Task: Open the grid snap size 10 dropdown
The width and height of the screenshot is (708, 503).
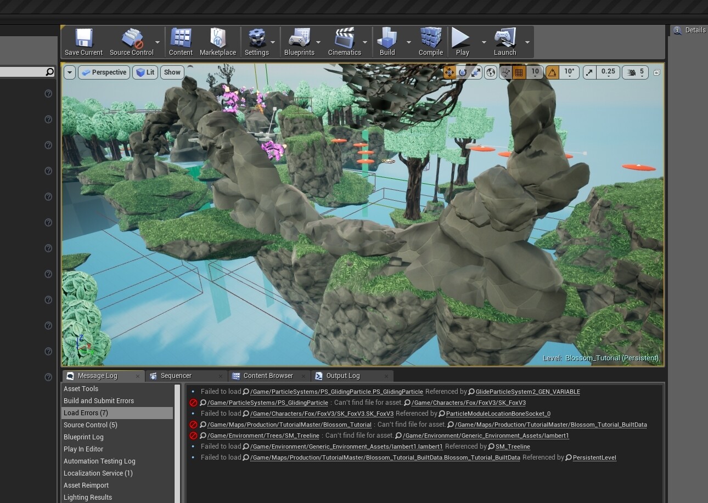Action: tap(535, 72)
